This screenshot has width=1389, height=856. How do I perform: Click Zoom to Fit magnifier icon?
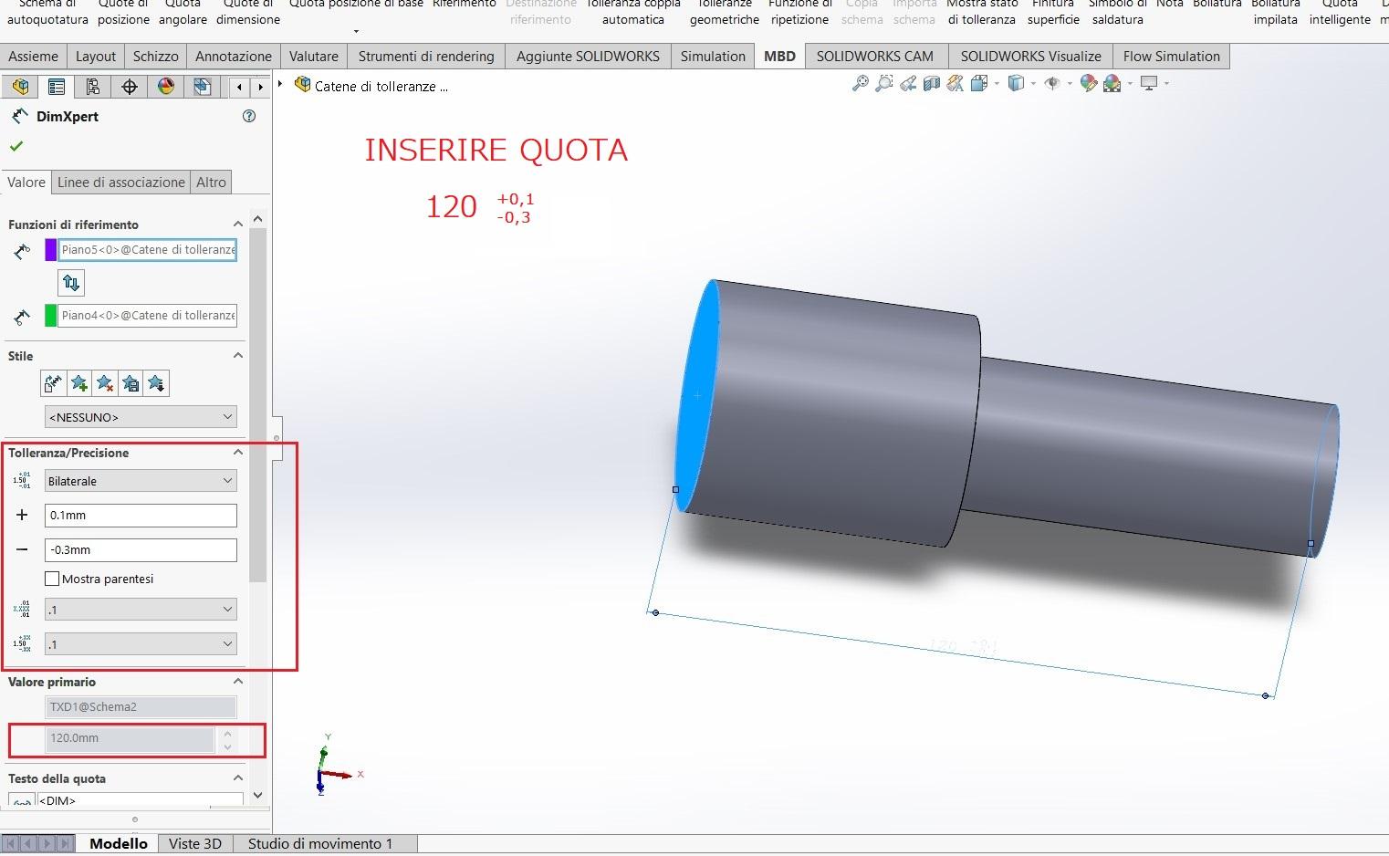pos(860,83)
